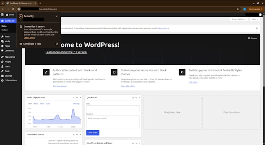Open Learn more about the 7.1 version

(x=66, y=52)
